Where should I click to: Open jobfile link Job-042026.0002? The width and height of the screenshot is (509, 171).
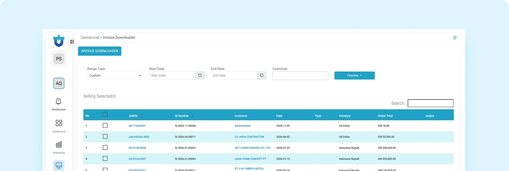[139, 137]
